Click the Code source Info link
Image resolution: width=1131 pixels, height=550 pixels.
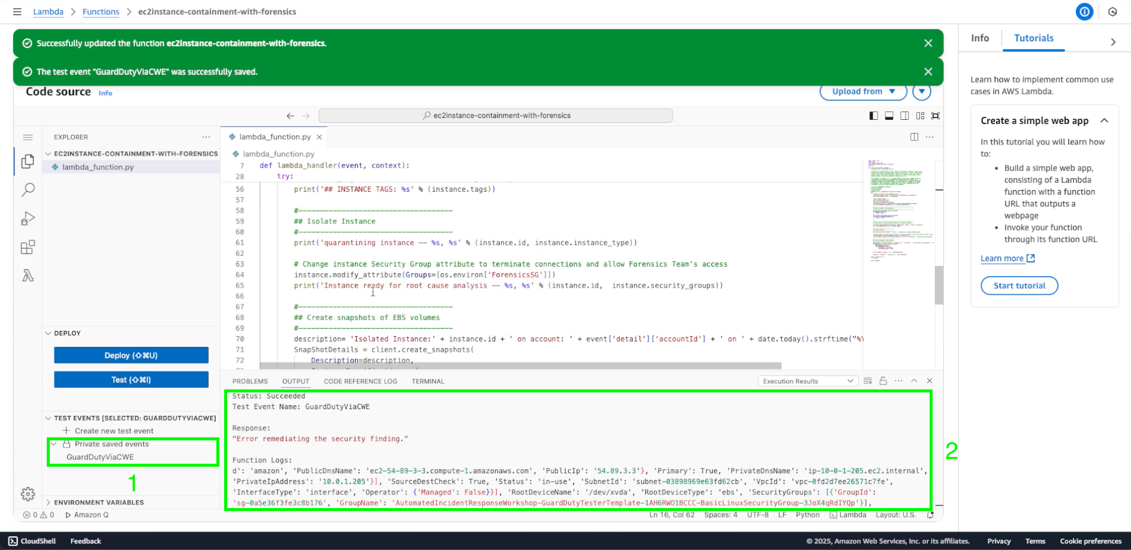click(105, 93)
